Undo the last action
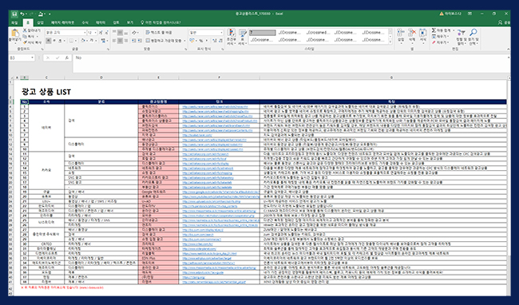Screen dimensions: 519x305 point(22,14)
